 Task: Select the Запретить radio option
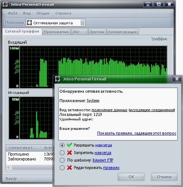[x=62, y=153]
